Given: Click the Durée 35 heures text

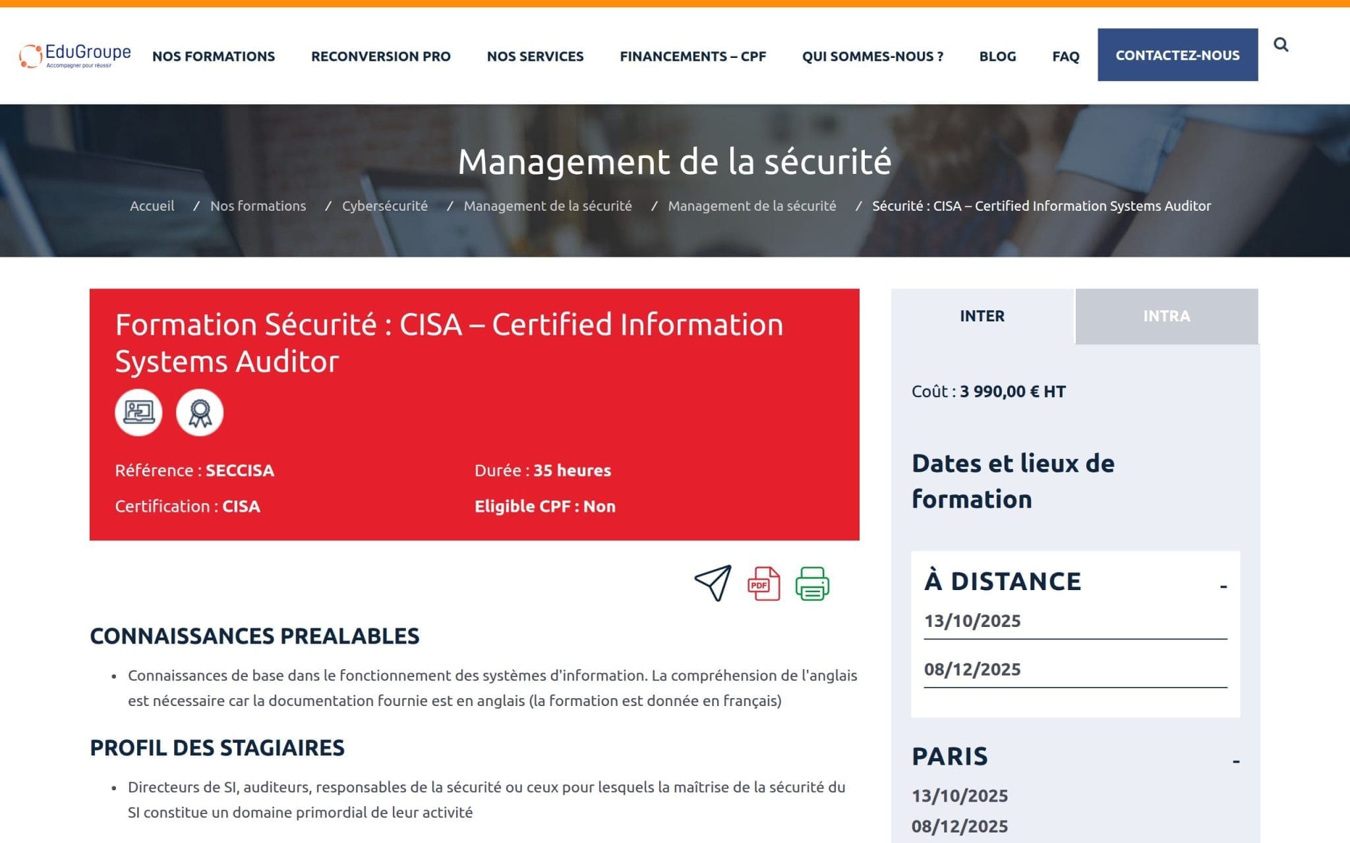Looking at the screenshot, I should click(x=543, y=470).
